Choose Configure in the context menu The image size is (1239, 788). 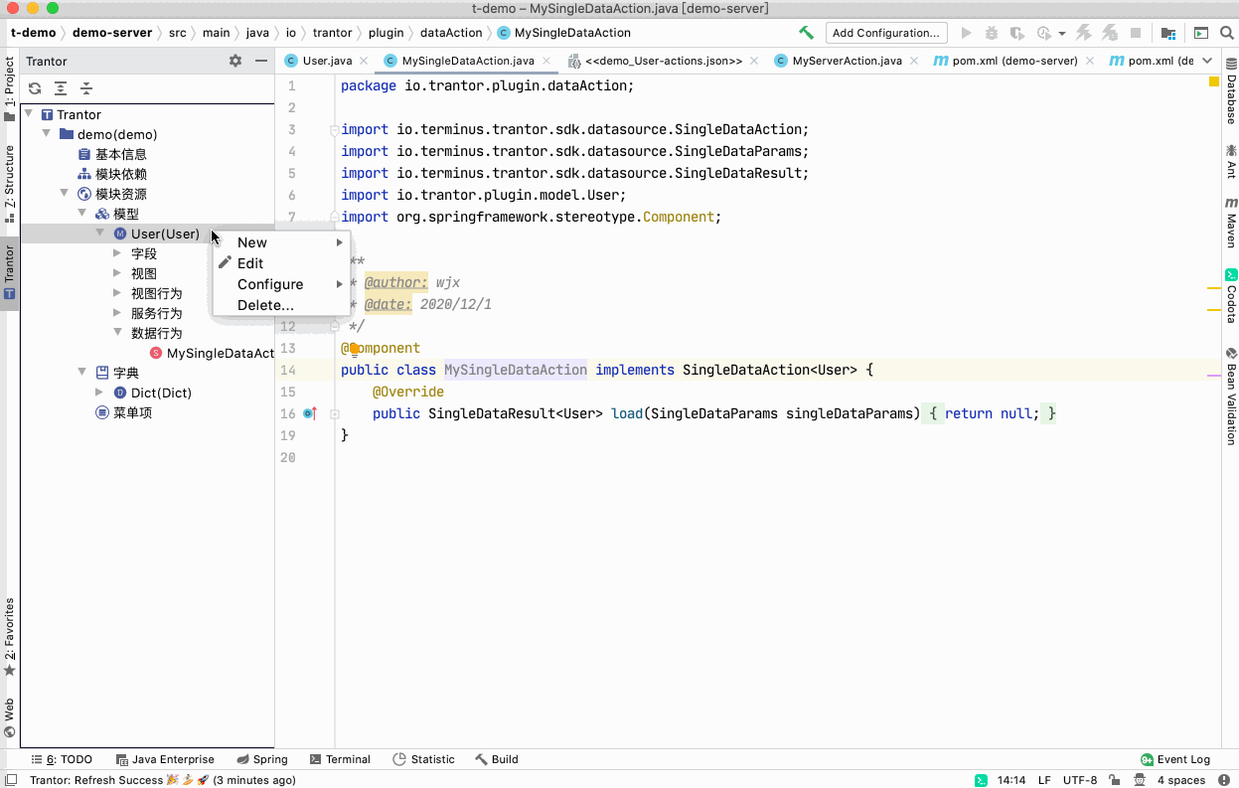282,284
